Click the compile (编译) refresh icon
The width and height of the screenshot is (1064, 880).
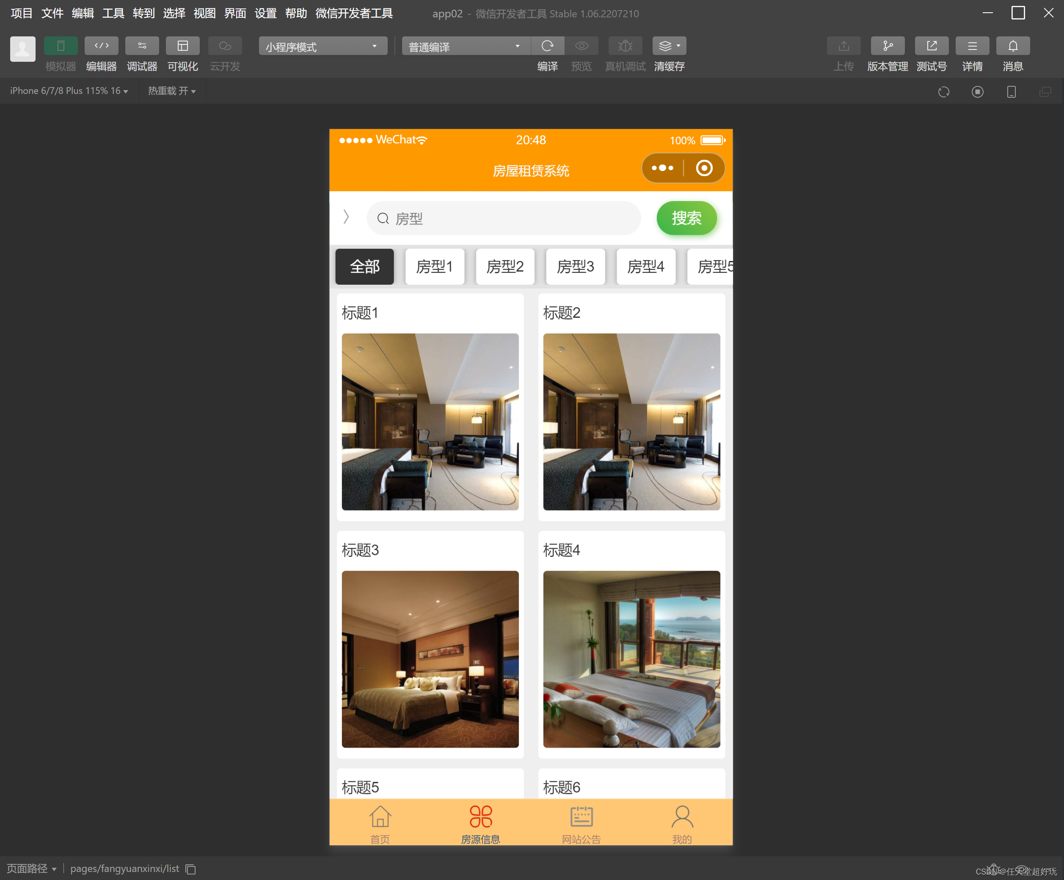point(548,46)
